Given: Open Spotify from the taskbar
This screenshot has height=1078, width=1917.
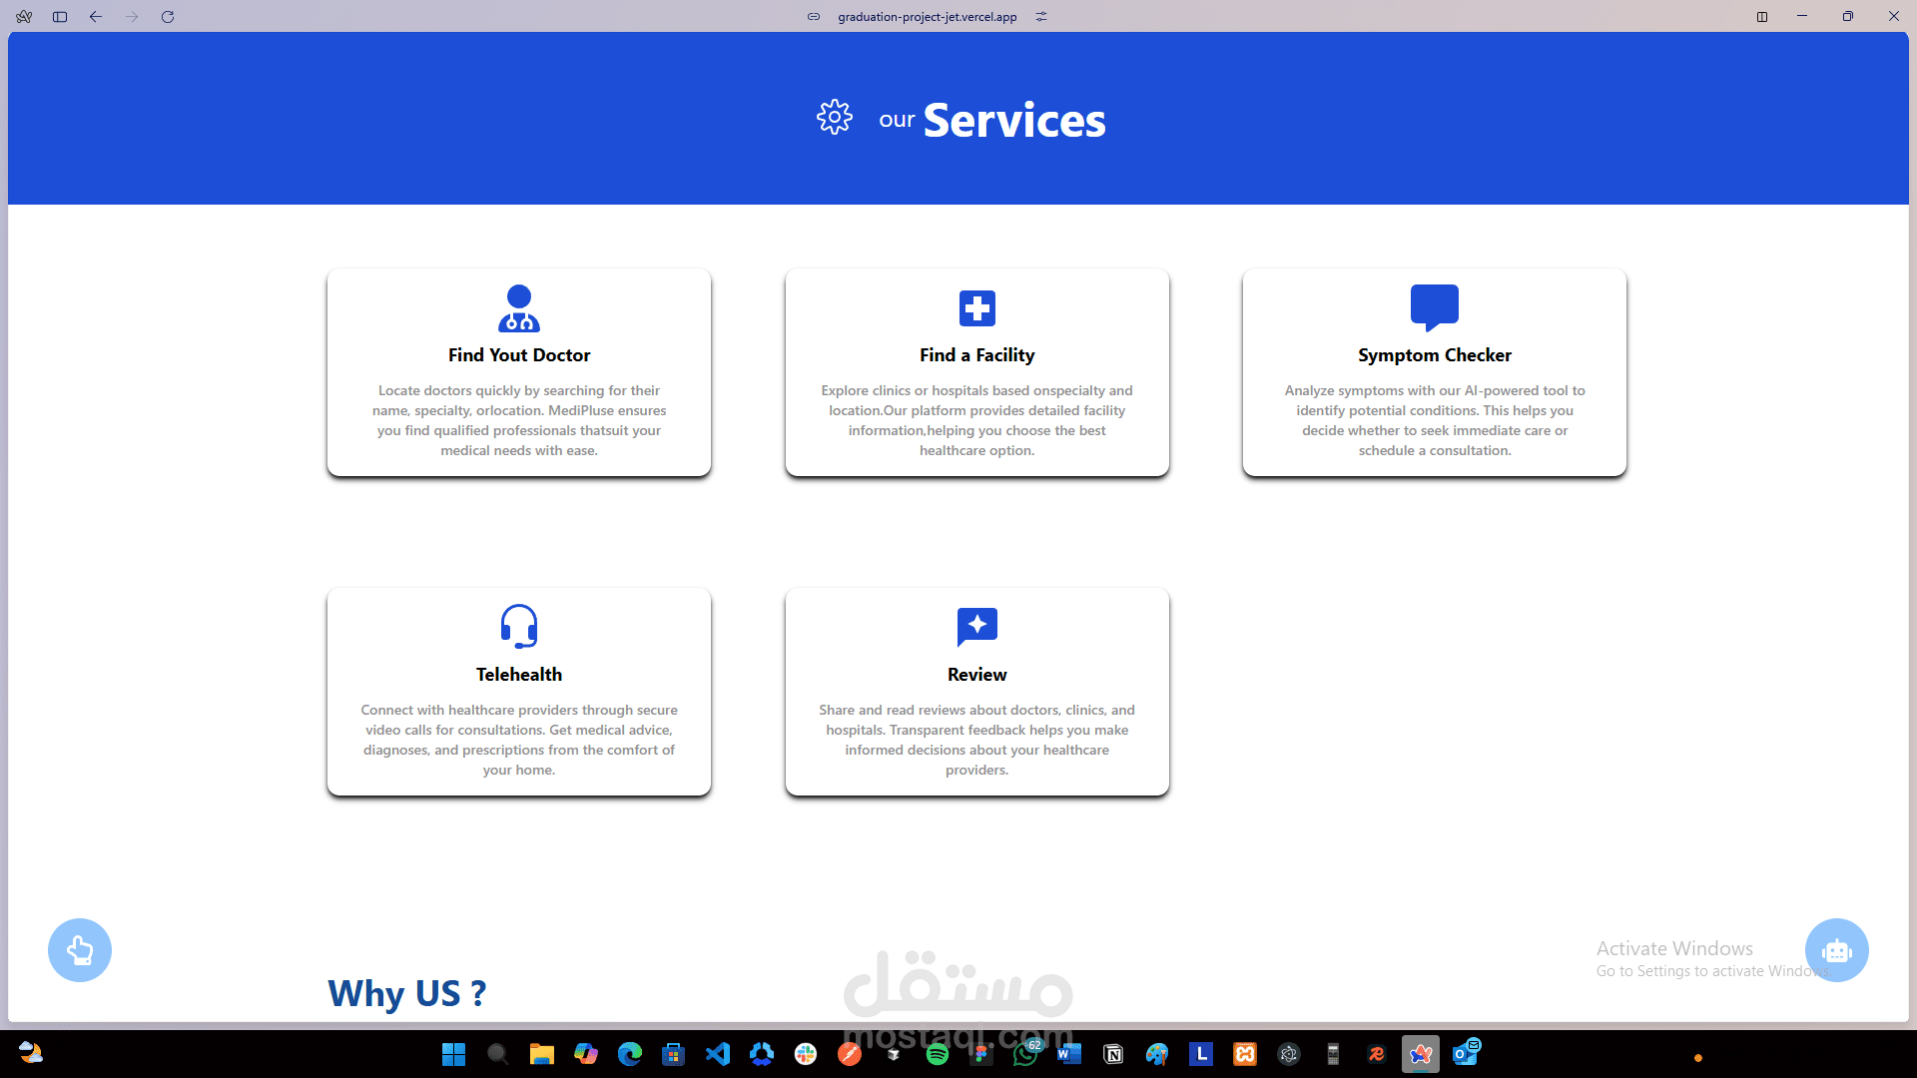Looking at the screenshot, I should tap(937, 1054).
